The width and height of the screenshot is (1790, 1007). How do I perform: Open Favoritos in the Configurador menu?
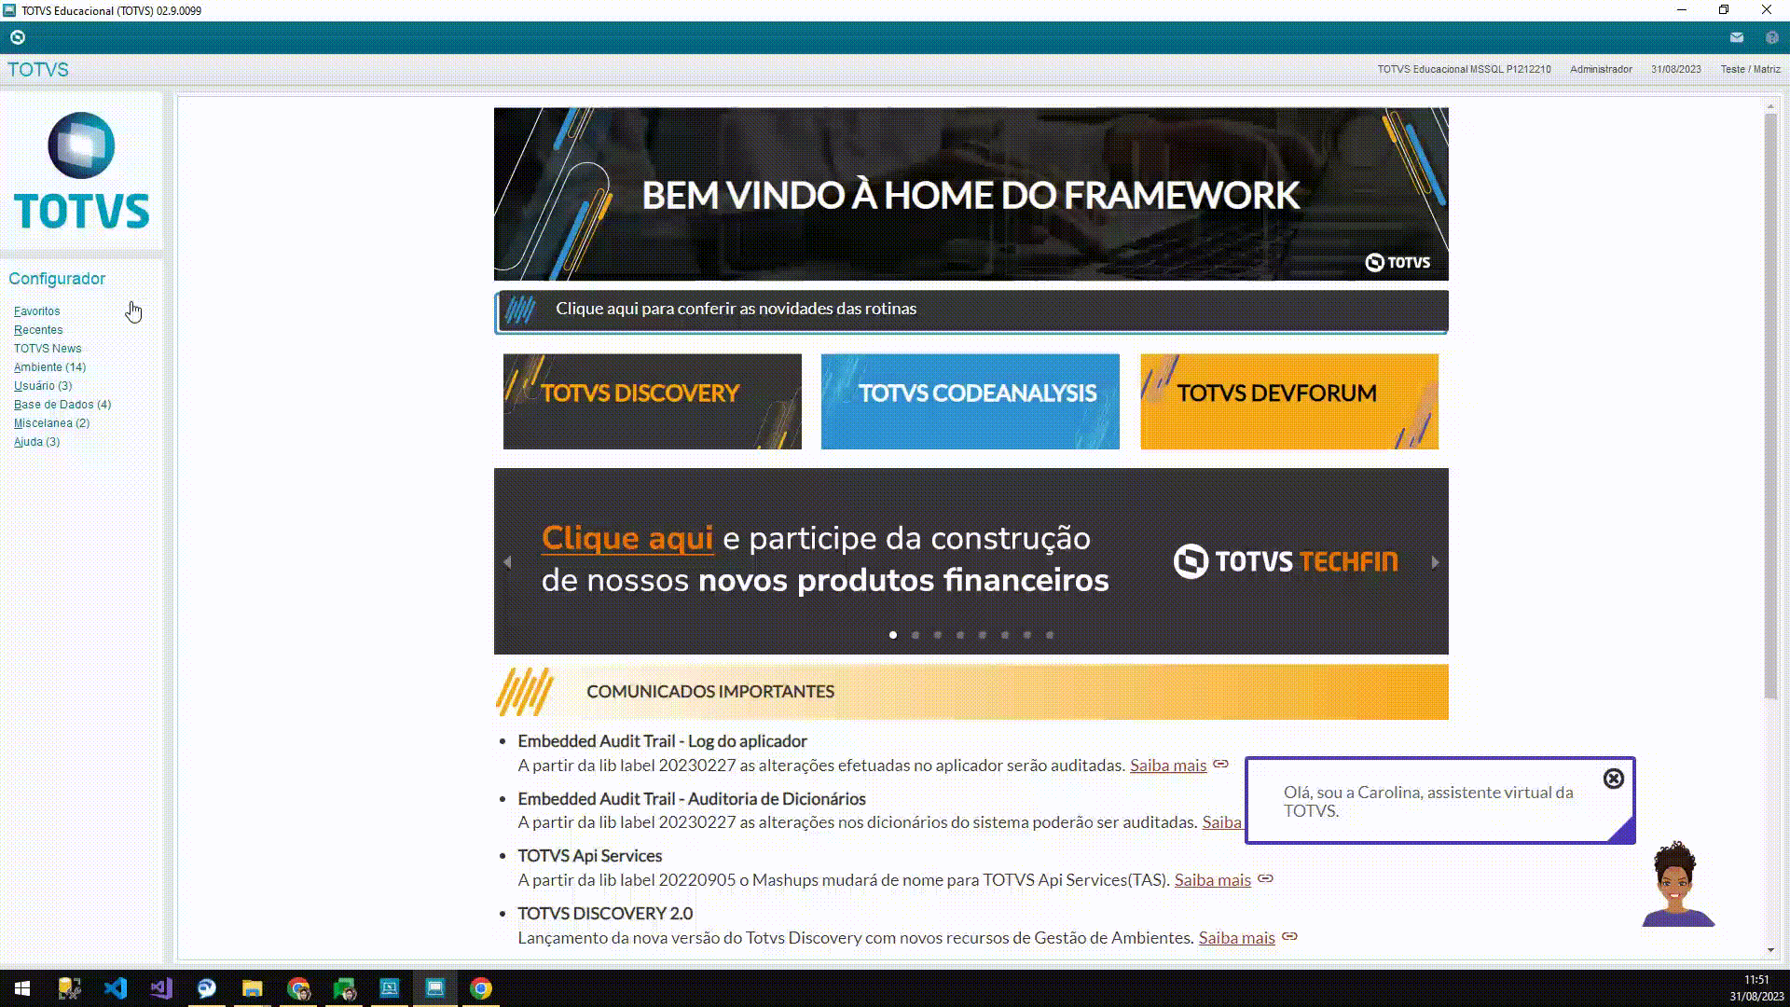click(x=36, y=311)
